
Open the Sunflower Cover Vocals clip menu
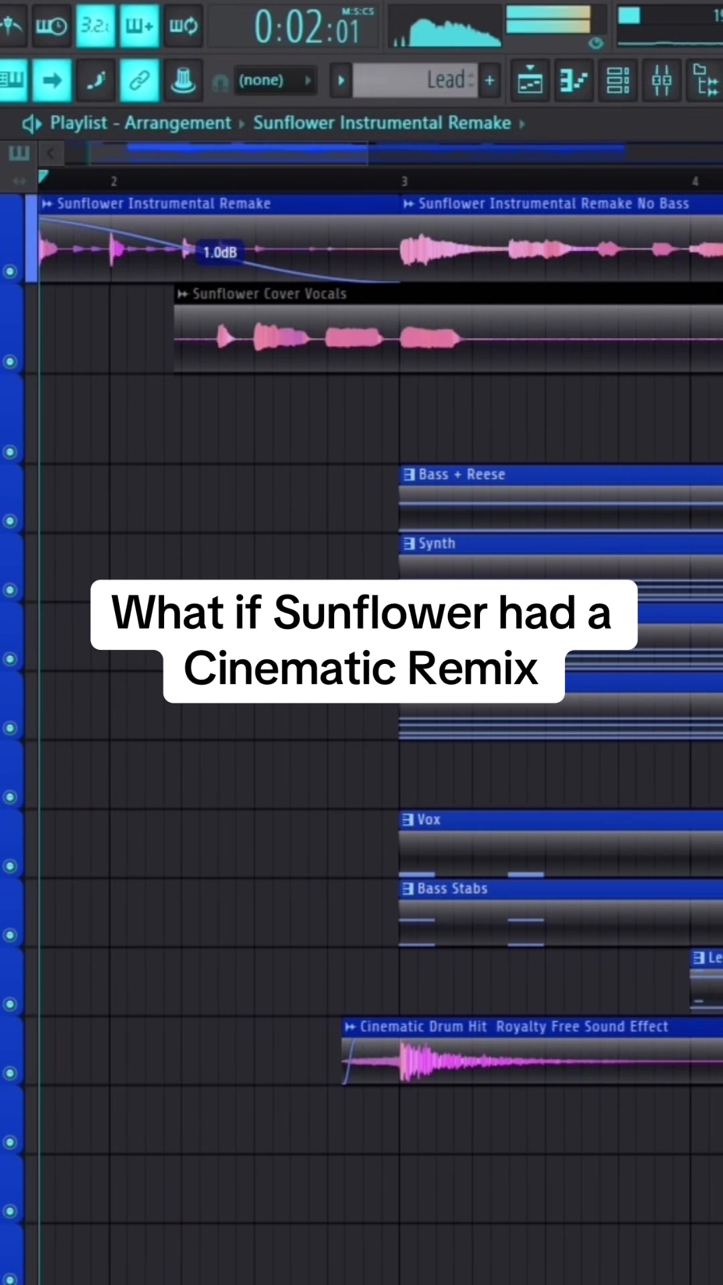(x=182, y=294)
